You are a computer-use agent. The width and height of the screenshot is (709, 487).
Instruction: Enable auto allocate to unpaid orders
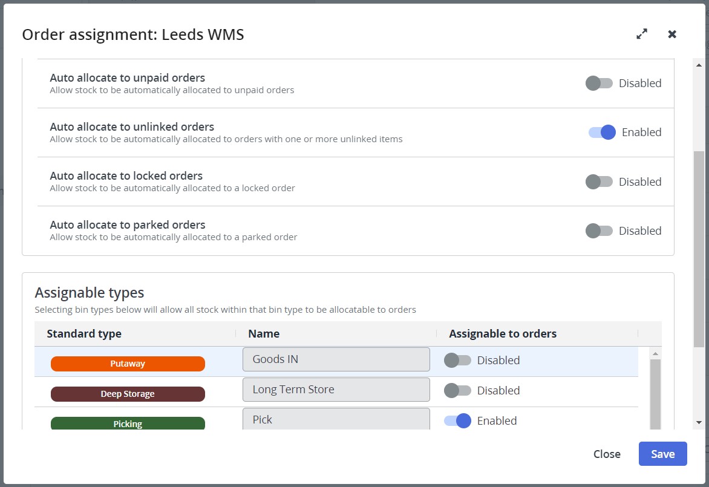coord(599,83)
